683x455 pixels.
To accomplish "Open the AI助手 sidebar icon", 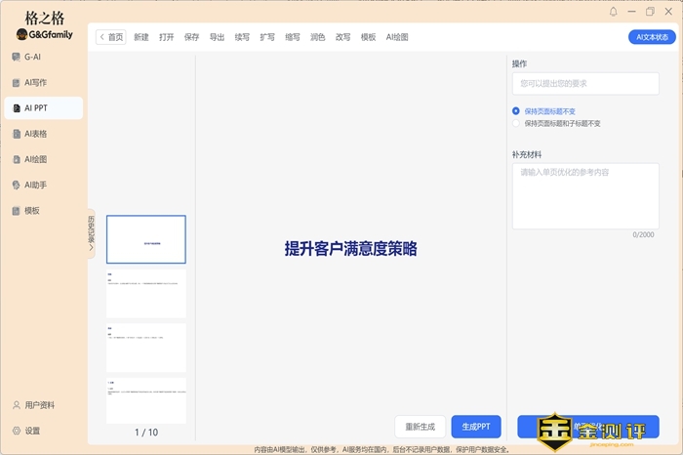I will [x=16, y=185].
